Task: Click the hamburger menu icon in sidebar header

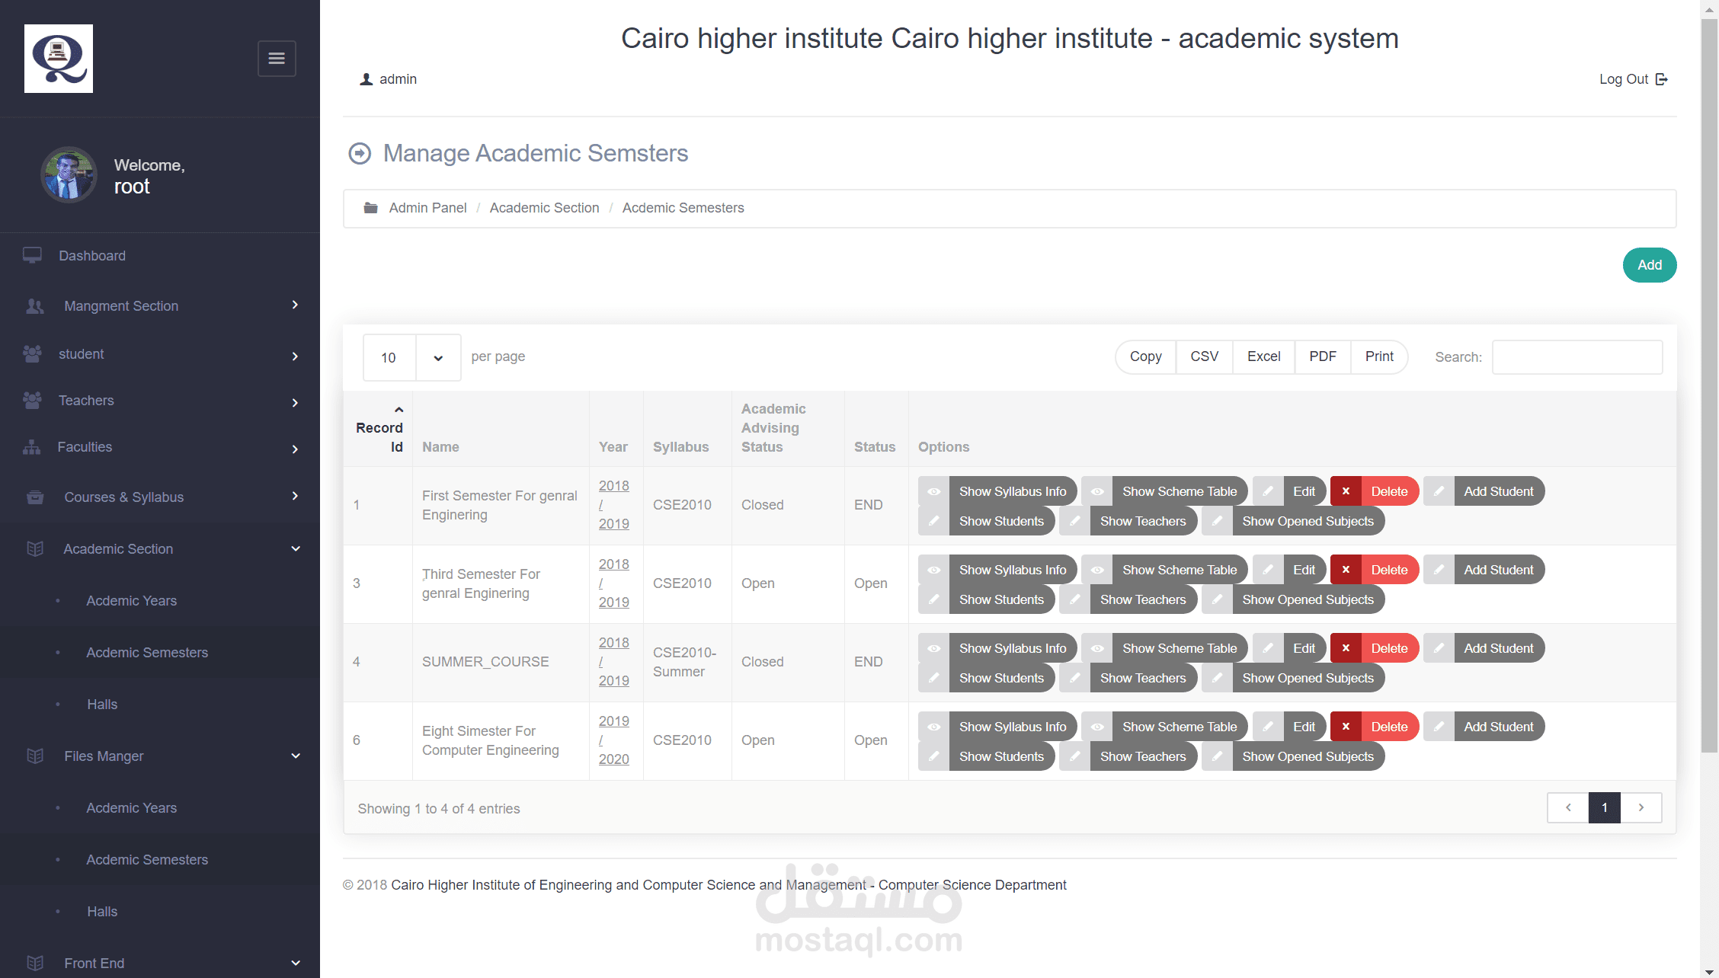Action: click(x=277, y=59)
